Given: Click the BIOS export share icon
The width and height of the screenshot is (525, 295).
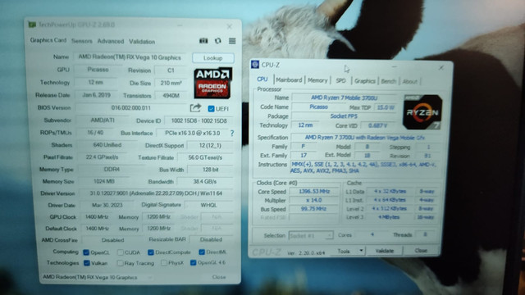Looking at the screenshot, I should [195, 107].
